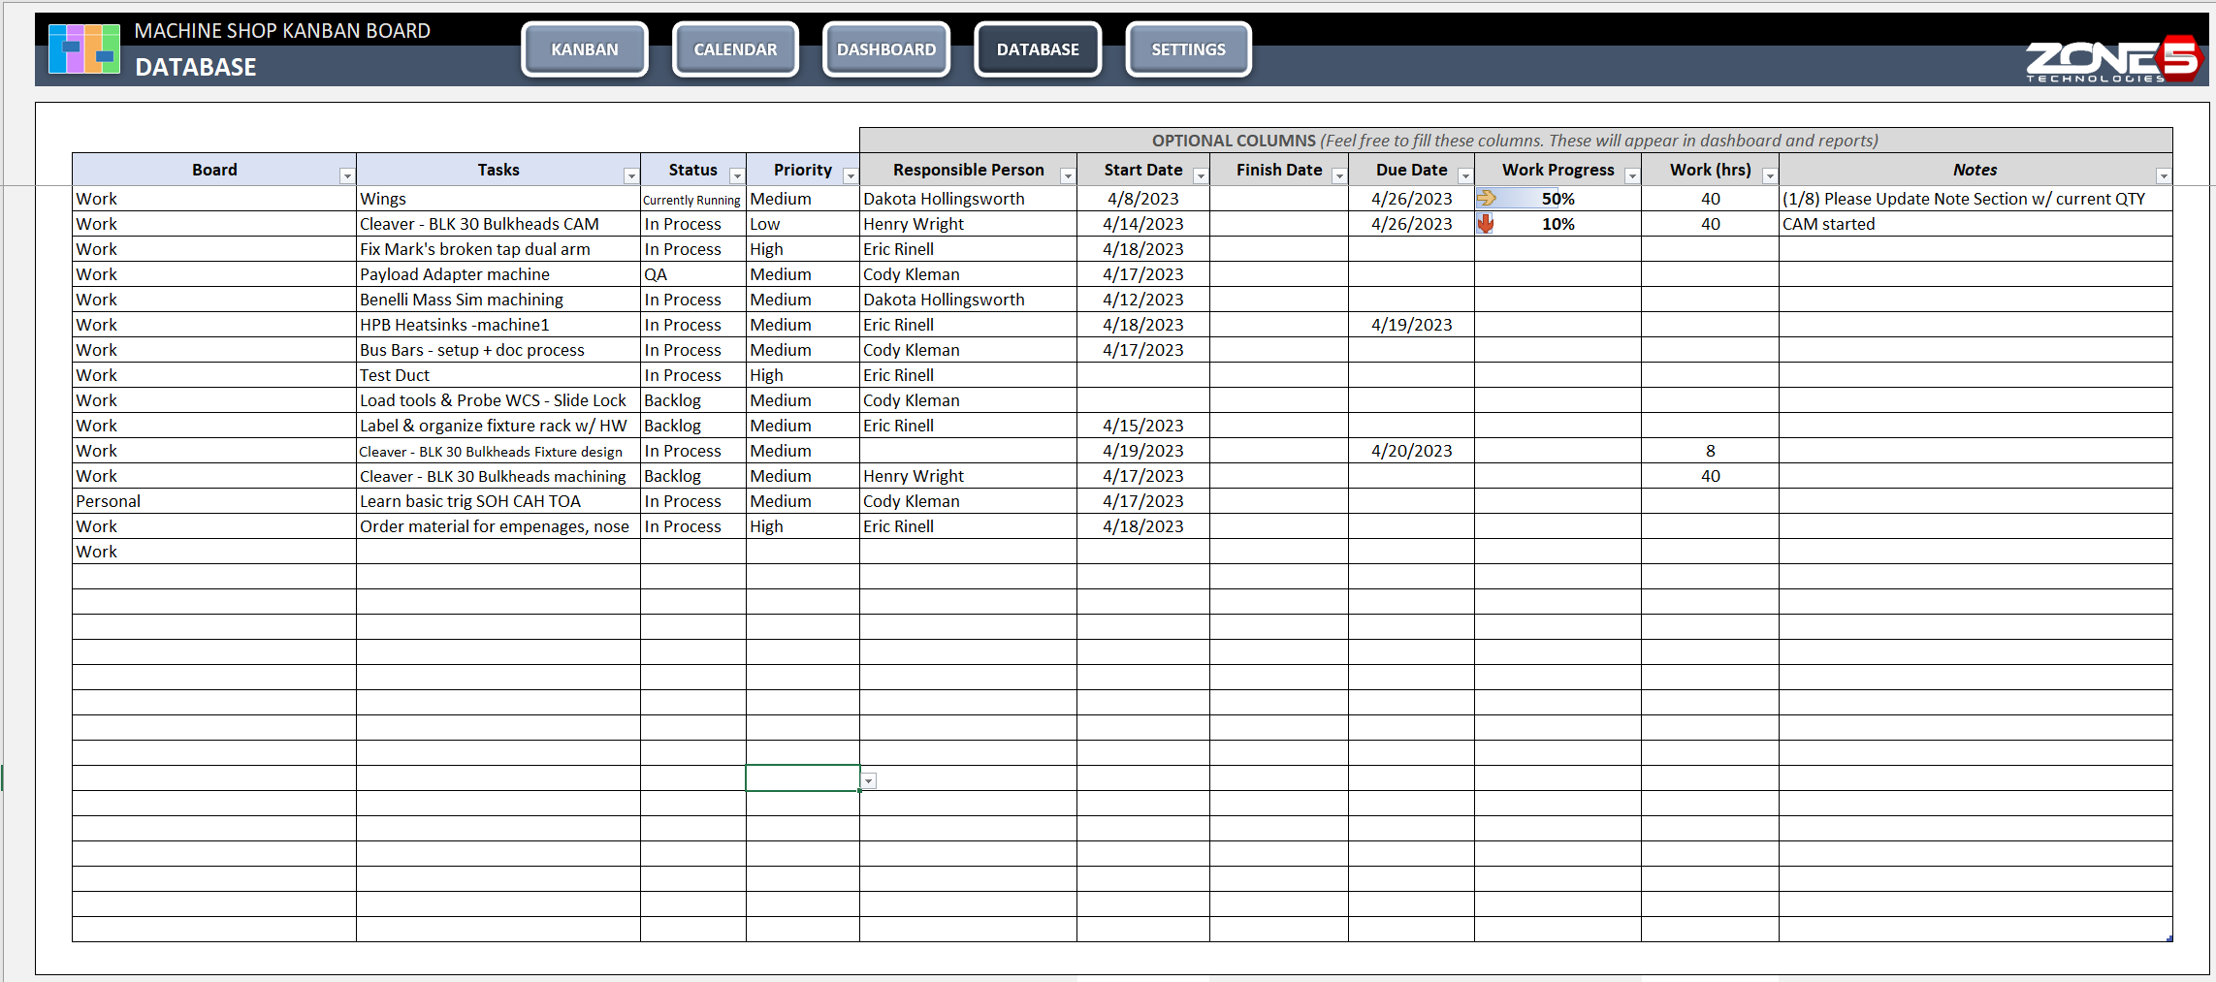Click the yellow arrow progress icon beside 50%

coord(1489,198)
